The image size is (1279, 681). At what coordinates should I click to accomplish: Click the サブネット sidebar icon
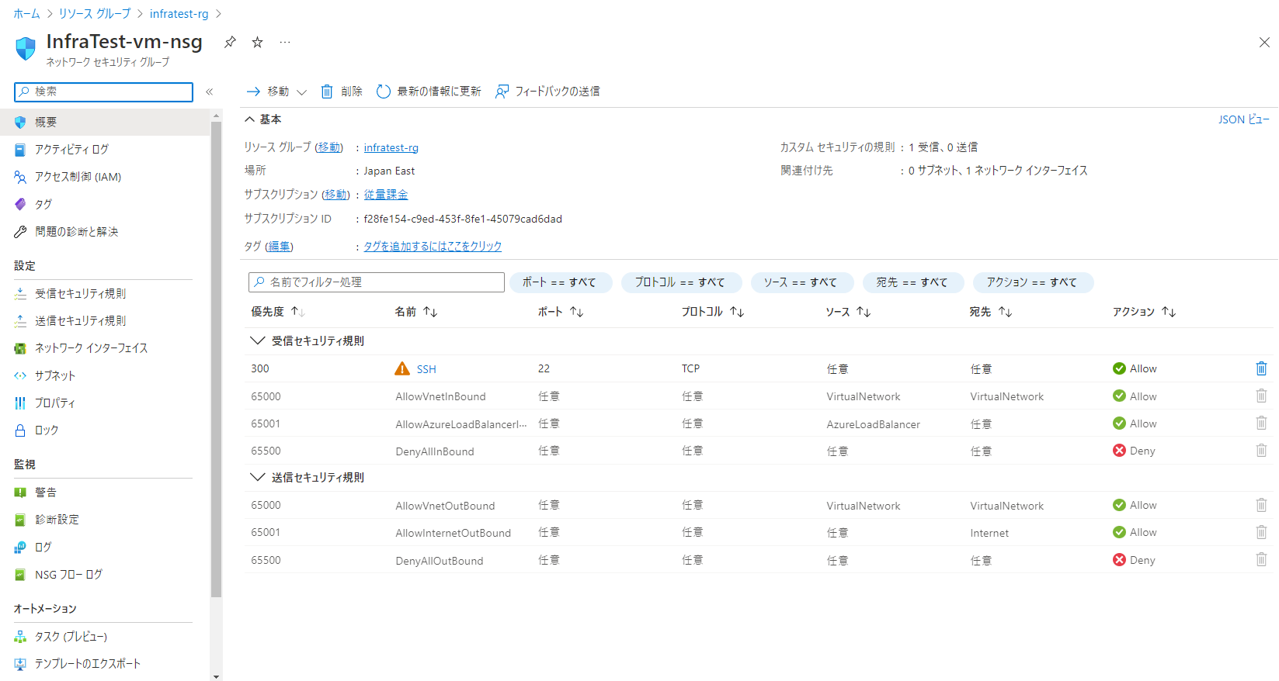(x=20, y=375)
